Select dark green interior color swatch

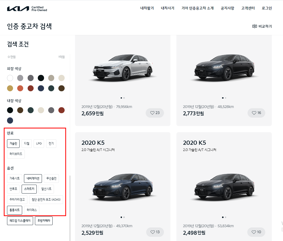point(30,110)
